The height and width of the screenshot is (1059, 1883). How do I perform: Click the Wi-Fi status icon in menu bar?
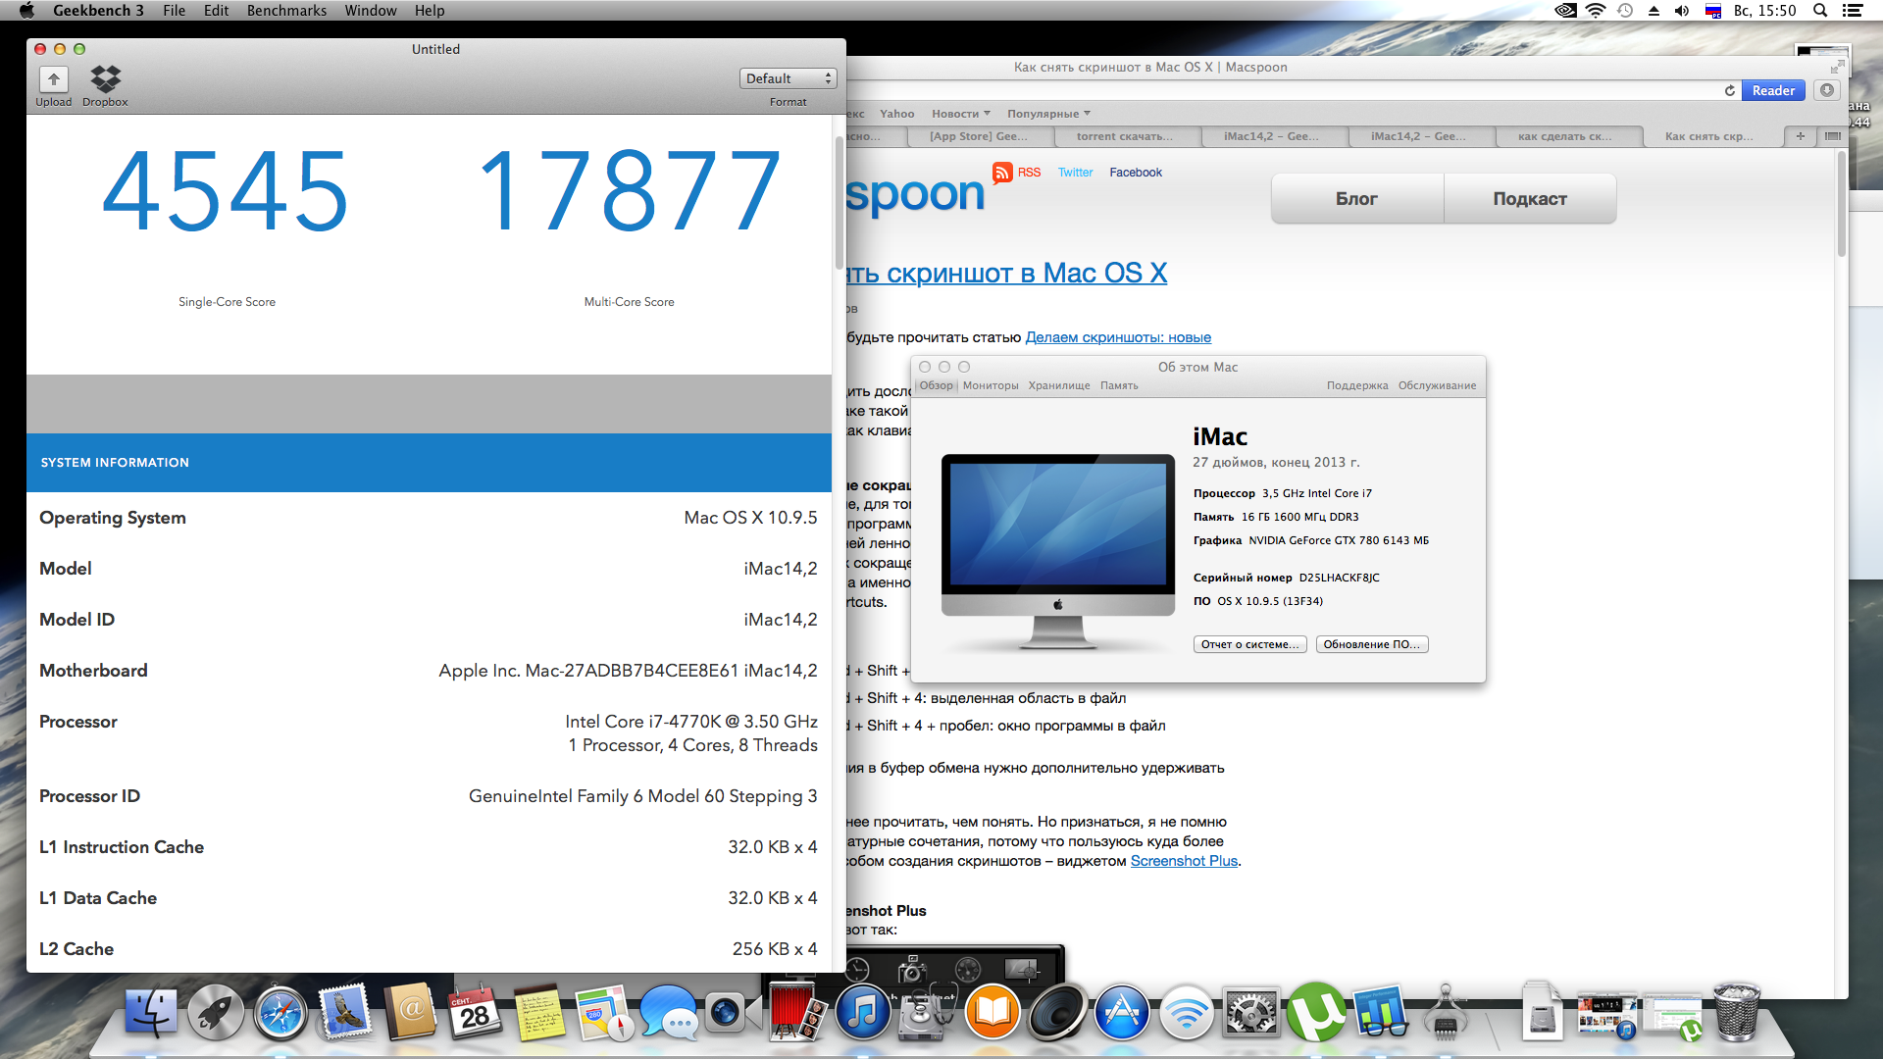pyautogui.click(x=1596, y=11)
